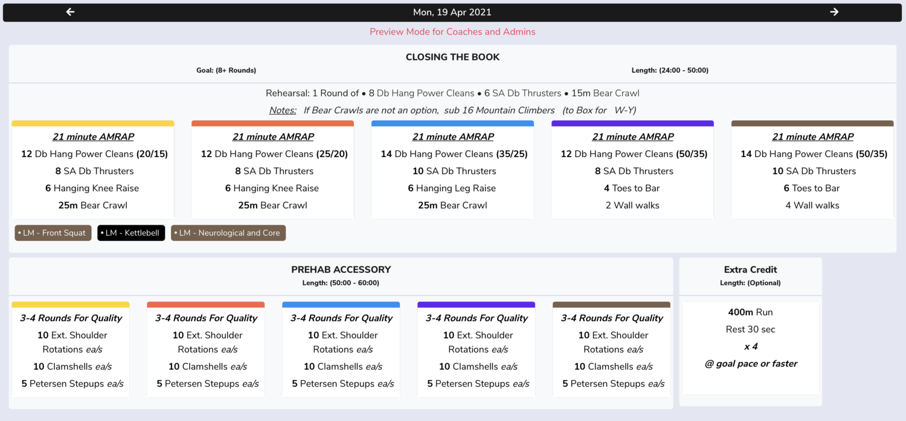Click the Rehearsal line with 15m Bear Crawl

(x=452, y=93)
